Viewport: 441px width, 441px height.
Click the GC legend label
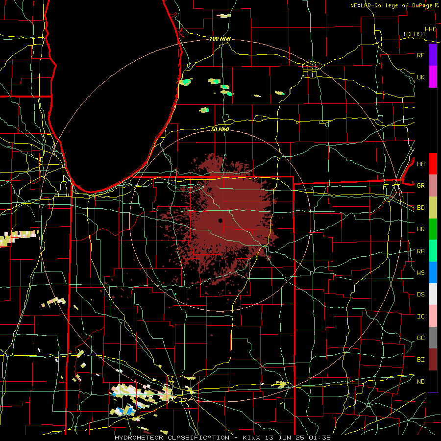coord(420,338)
